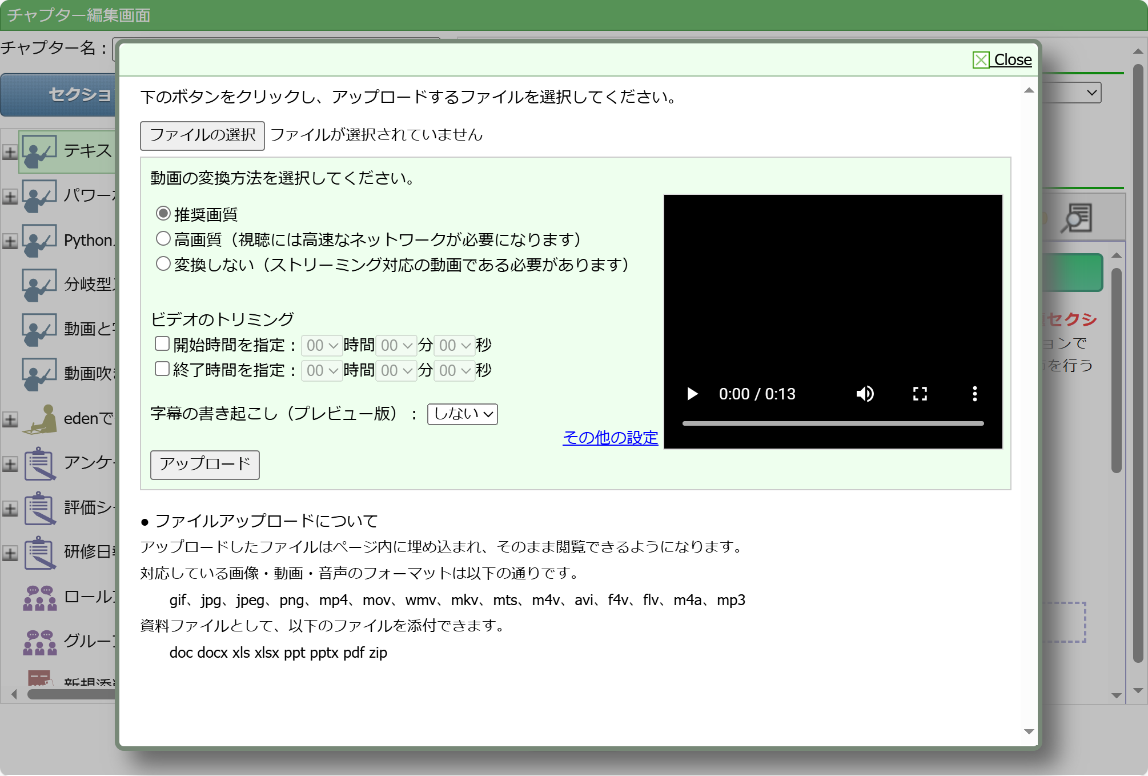The height and width of the screenshot is (776, 1148).
Task: Select the 高画質 radio option
Action: coord(163,238)
